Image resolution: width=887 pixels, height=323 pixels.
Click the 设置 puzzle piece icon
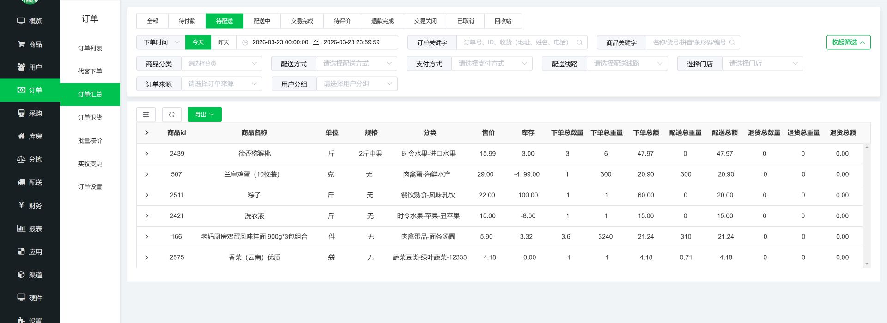(21, 320)
